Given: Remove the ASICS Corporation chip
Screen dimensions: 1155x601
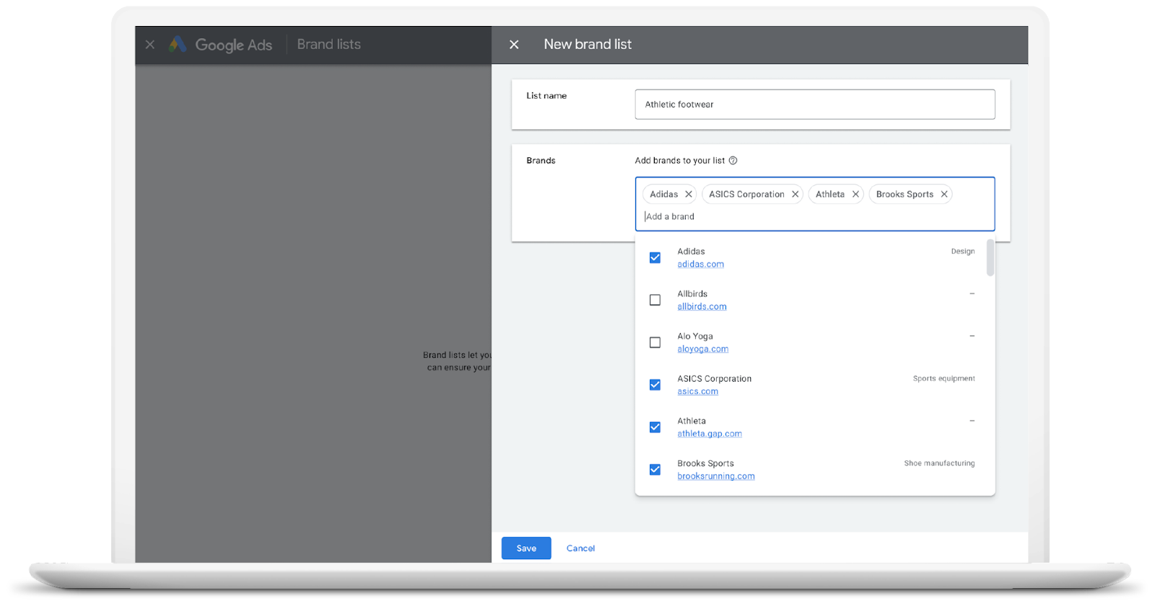Looking at the screenshot, I should click(x=795, y=194).
